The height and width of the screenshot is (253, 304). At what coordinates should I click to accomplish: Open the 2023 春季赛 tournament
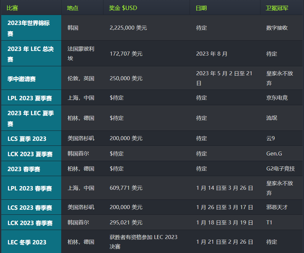tap(24, 169)
